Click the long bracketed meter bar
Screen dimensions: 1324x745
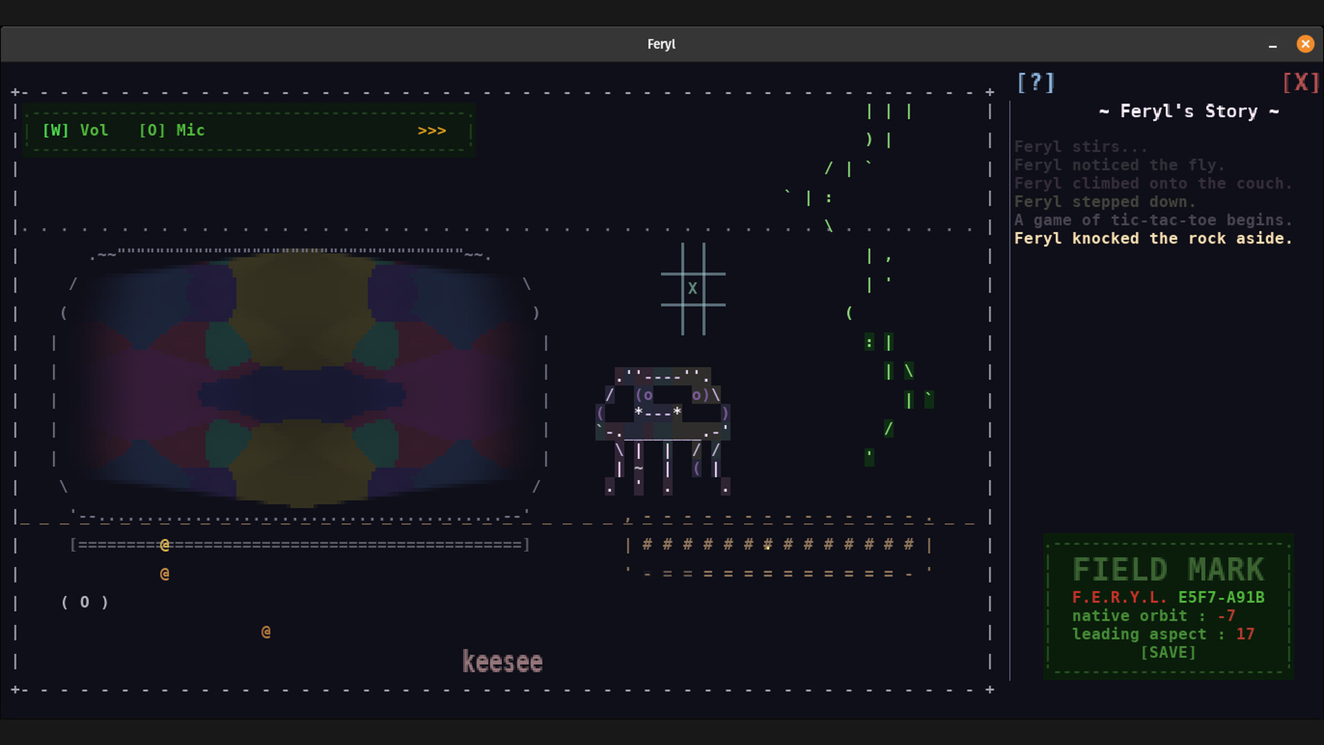click(299, 544)
